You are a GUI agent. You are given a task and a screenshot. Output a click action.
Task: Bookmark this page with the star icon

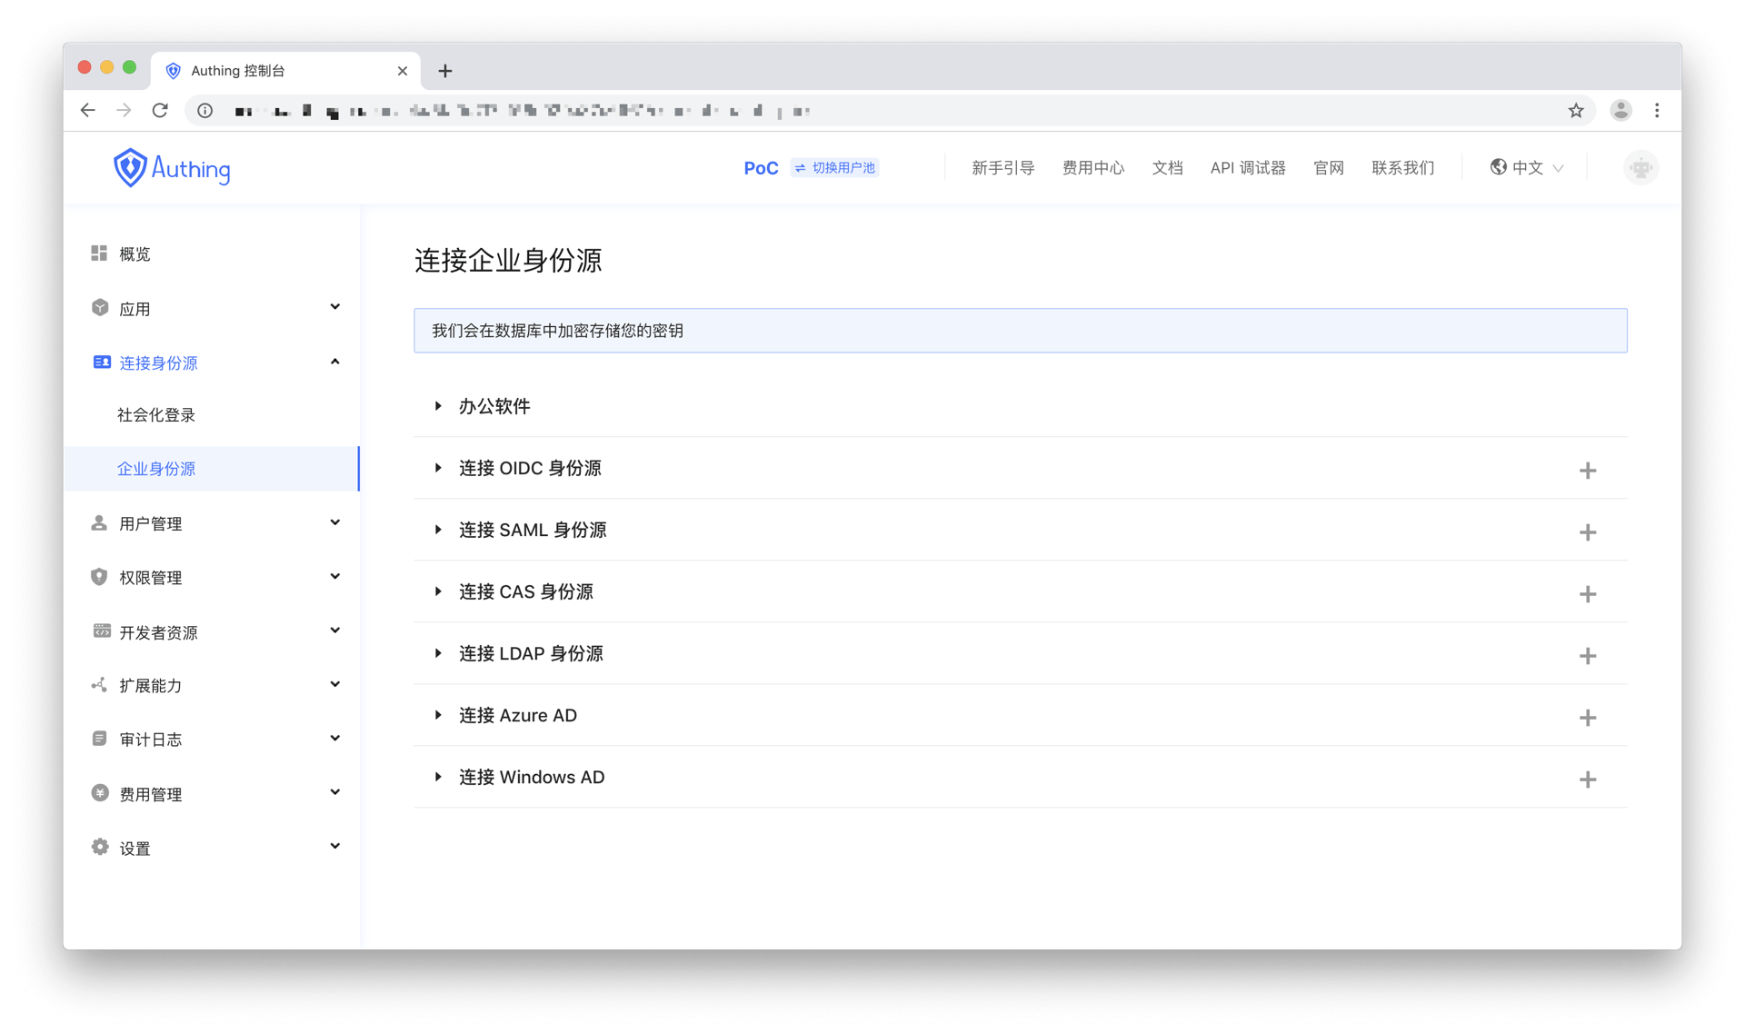[1576, 111]
